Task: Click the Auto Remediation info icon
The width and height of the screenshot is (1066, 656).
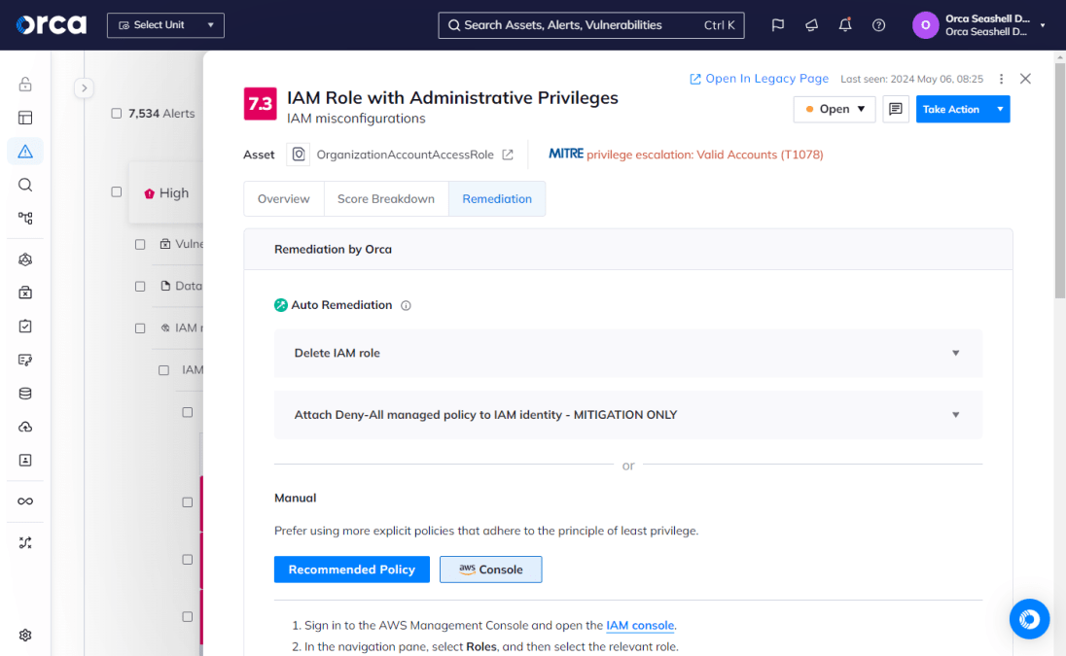Action: [406, 305]
